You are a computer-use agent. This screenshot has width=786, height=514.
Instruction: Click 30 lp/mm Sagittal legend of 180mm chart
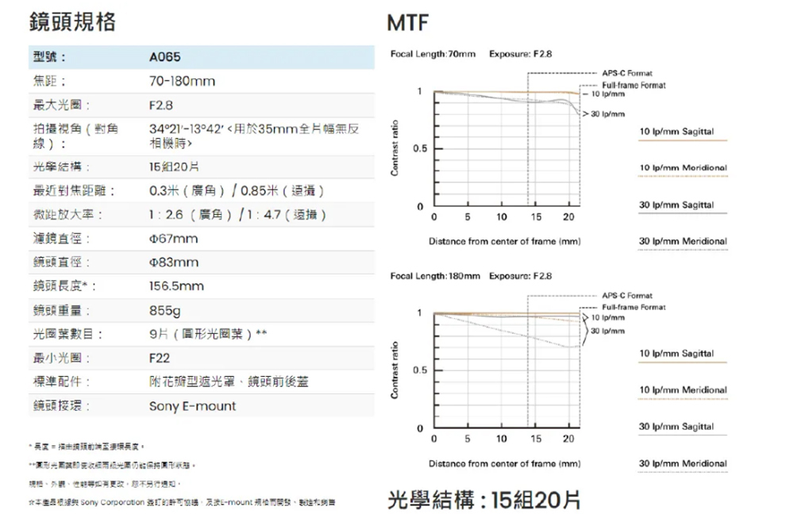[x=676, y=427]
